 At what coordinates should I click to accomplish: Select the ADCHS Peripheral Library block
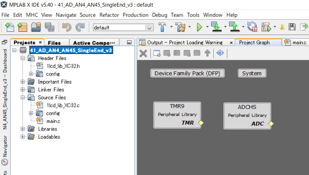click(247, 116)
